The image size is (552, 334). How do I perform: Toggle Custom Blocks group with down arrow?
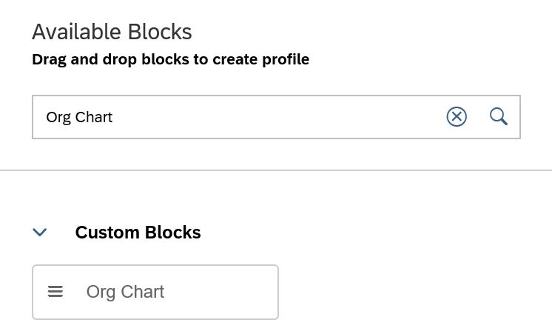coord(39,233)
